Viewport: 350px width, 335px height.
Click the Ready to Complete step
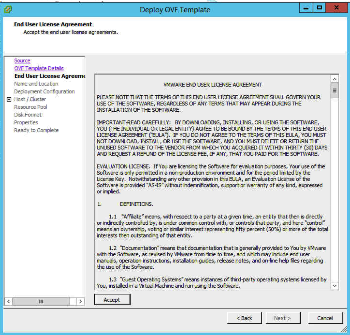[x=36, y=130]
